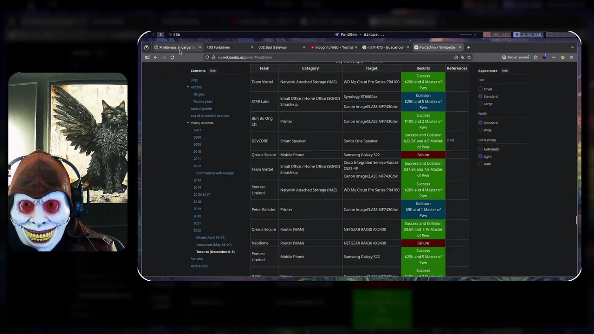Image resolution: width=594 pixels, height=334 pixels.
Task: Close the '502 Bad Gateway' tab
Action: pyautogui.click(x=304, y=47)
